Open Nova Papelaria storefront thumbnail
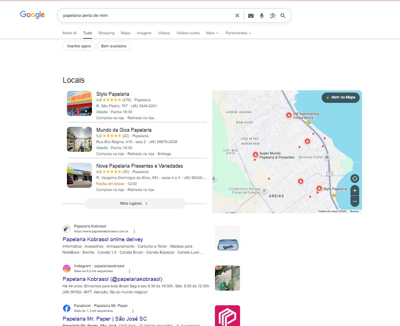Screen dimensions: 400x326 79,175
